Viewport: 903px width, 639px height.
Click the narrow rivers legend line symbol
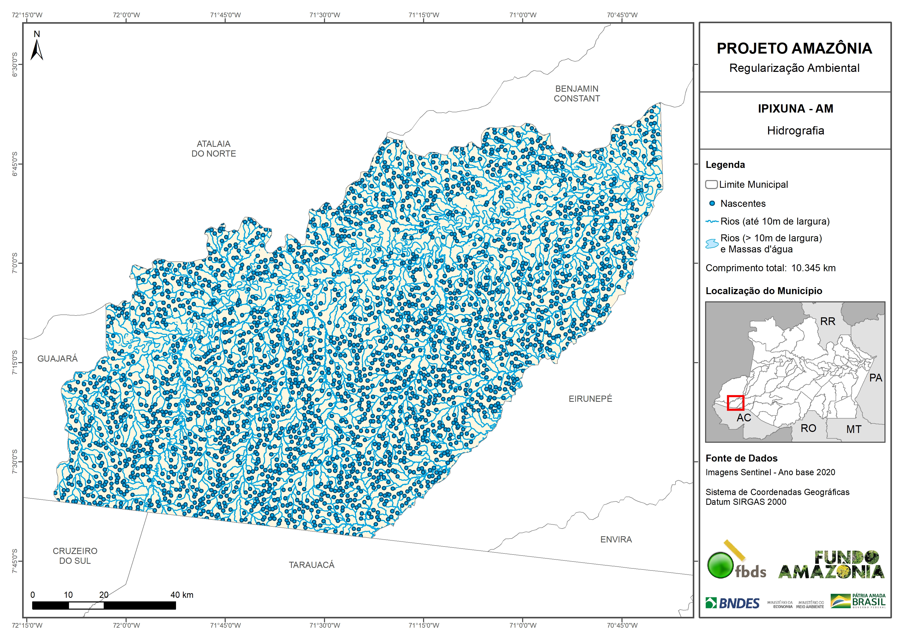point(712,222)
